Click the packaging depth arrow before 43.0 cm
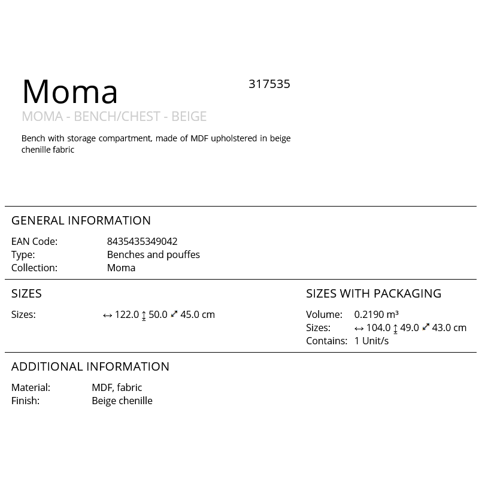Viewport: 479px width, 479px height. [426, 327]
